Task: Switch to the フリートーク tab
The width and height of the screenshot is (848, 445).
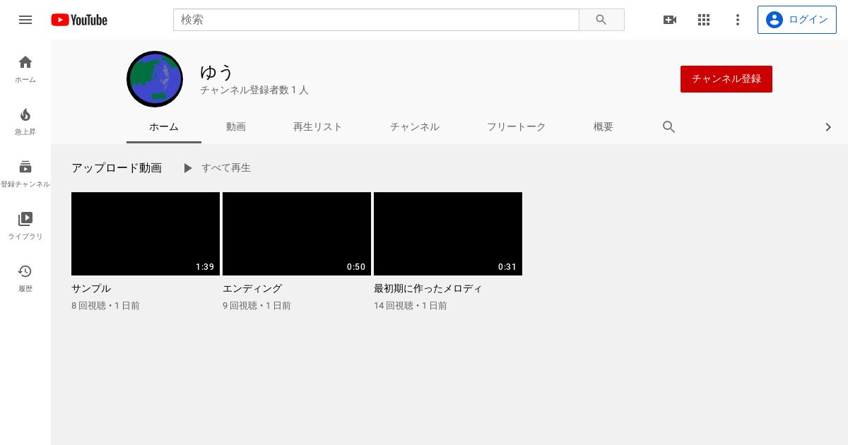Action: [x=516, y=127]
